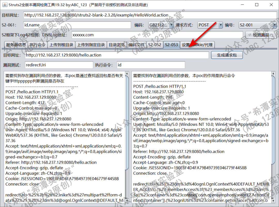Viewport: 279px width, 207px height.
Task: Open the 请求方式 POST dropdown
Action: pos(210,25)
